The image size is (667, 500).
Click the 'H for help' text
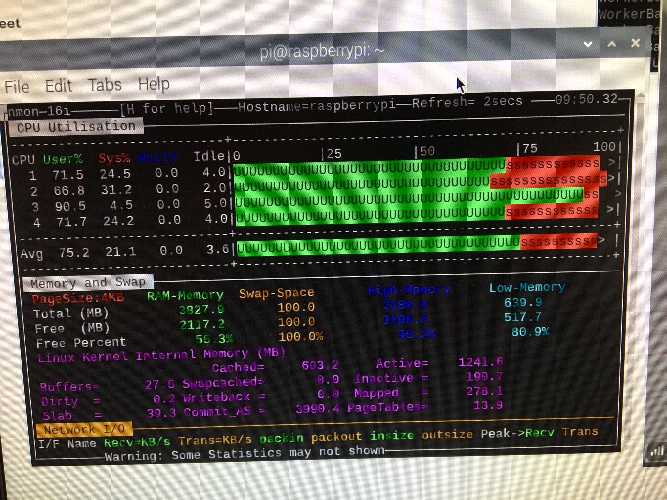[167, 108]
